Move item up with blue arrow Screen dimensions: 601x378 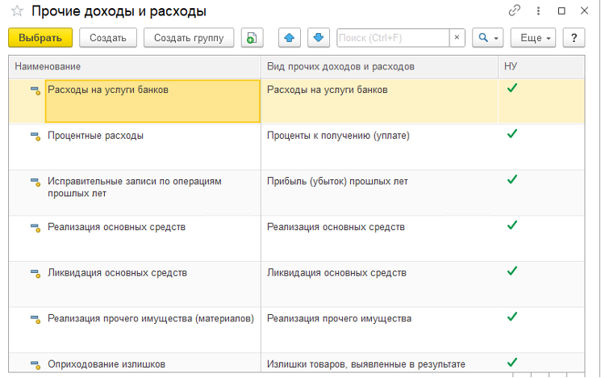coord(290,38)
